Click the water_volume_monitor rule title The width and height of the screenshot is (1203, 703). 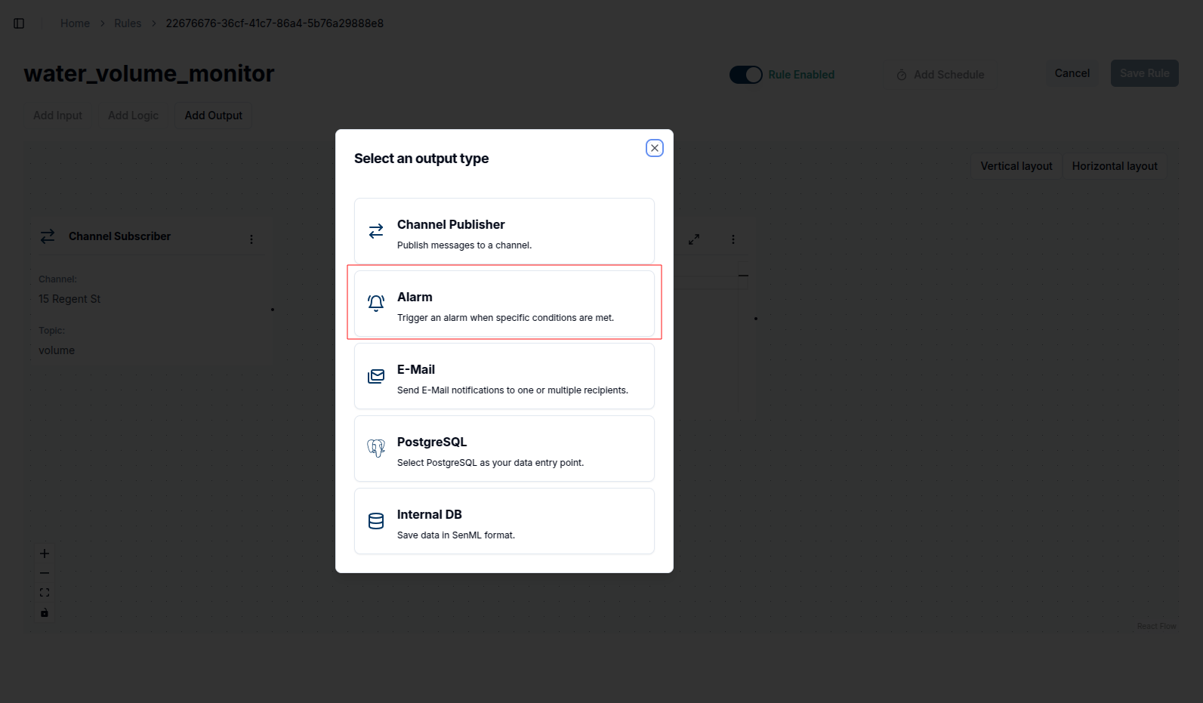[150, 73]
